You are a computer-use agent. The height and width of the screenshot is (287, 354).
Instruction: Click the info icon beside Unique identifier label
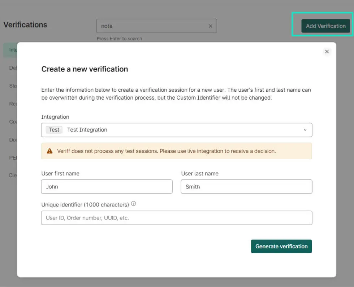point(133,204)
